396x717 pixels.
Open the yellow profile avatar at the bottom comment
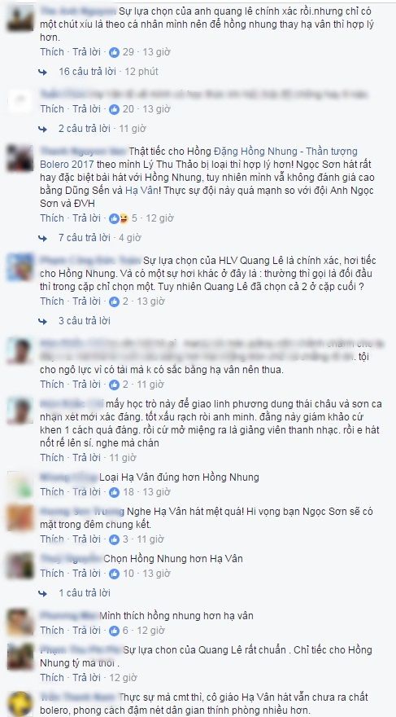click(20, 706)
